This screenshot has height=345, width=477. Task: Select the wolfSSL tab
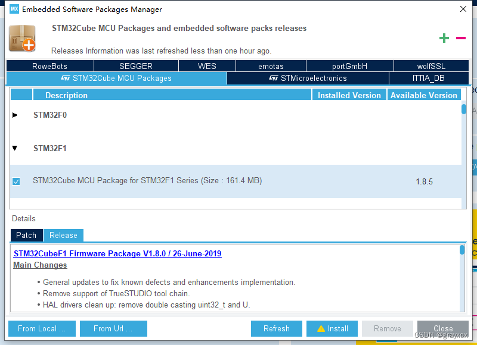[431, 66]
